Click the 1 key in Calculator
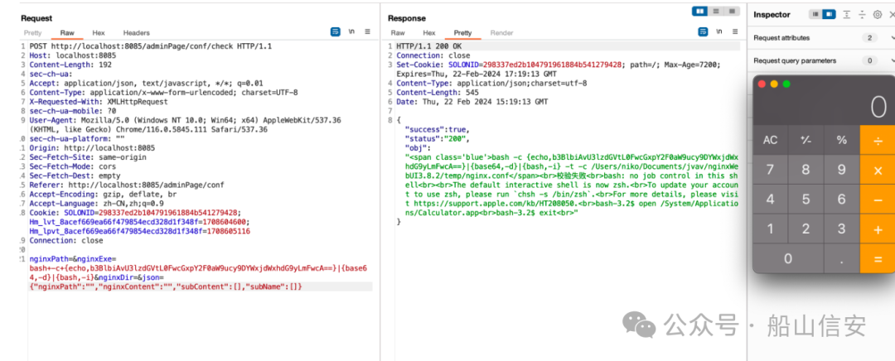 770,229
